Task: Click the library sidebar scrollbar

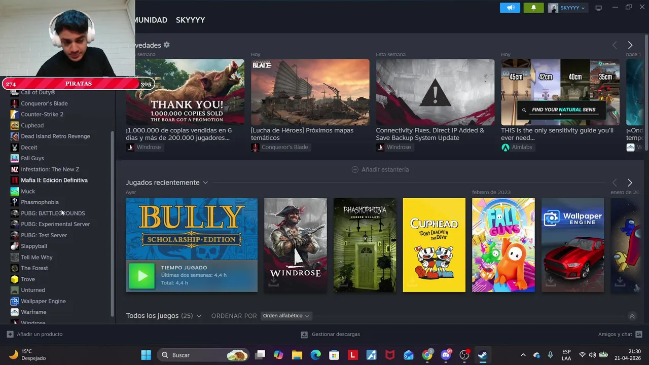Action: [x=112, y=224]
